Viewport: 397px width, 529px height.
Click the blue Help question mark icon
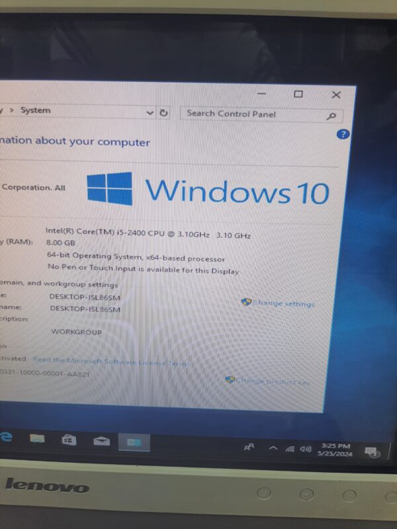[x=343, y=134]
